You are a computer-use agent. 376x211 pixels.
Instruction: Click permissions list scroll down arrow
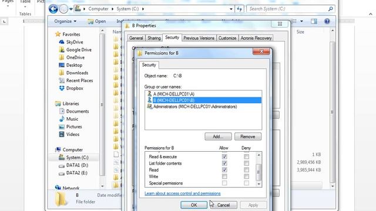258,184
